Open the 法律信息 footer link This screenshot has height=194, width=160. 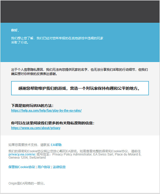pyautogui.click(x=59, y=167)
